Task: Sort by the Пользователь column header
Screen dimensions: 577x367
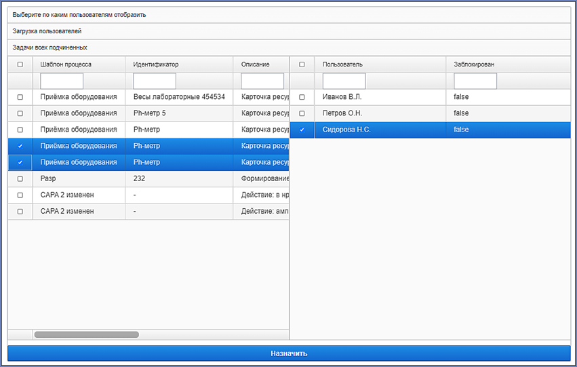Action: tap(380, 64)
